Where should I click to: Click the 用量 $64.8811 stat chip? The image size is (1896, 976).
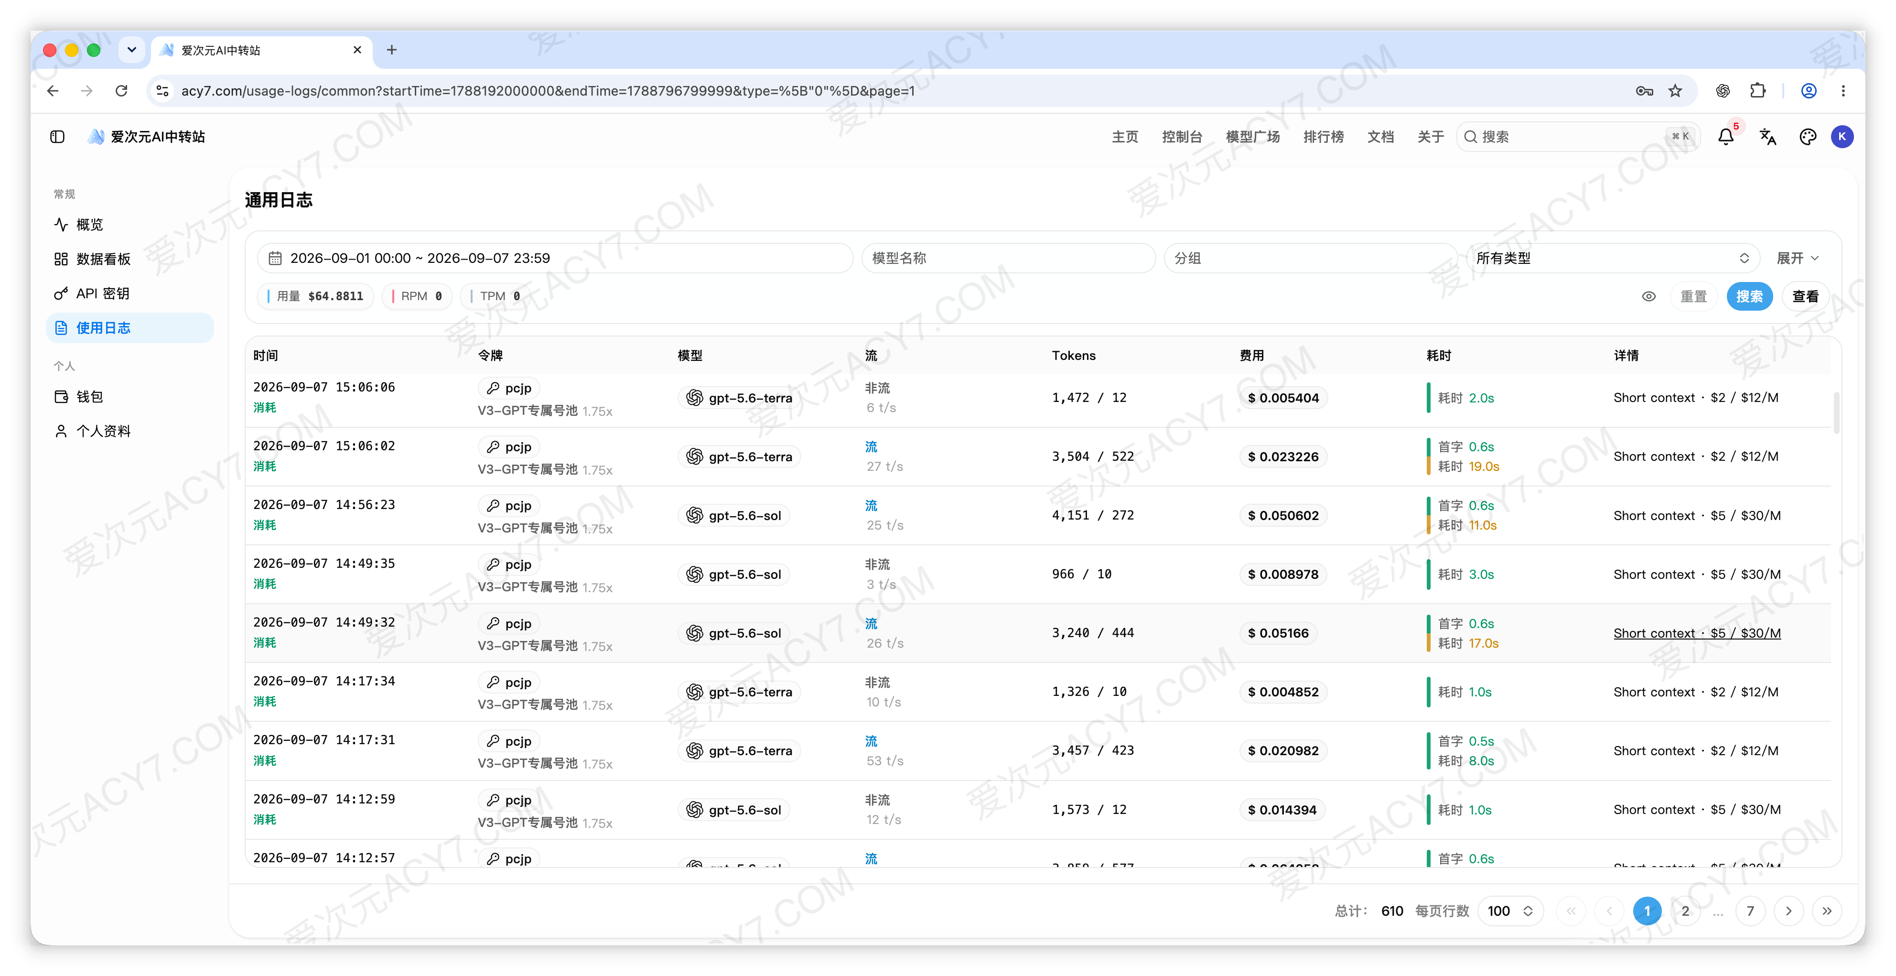316,297
